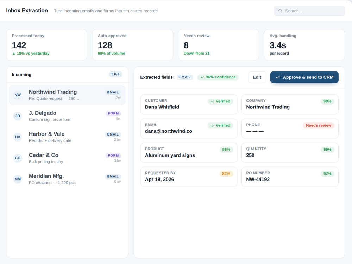Select the PO number NW-44192
Screen dimensions: 352x264
tap(258, 180)
